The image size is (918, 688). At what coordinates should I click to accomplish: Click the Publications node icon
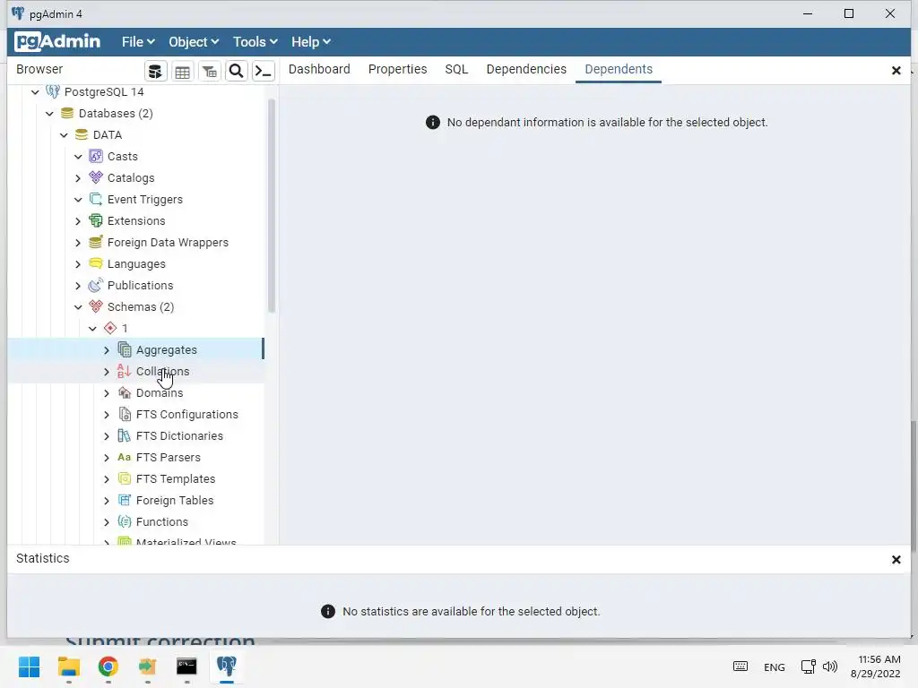pyautogui.click(x=96, y=285)
